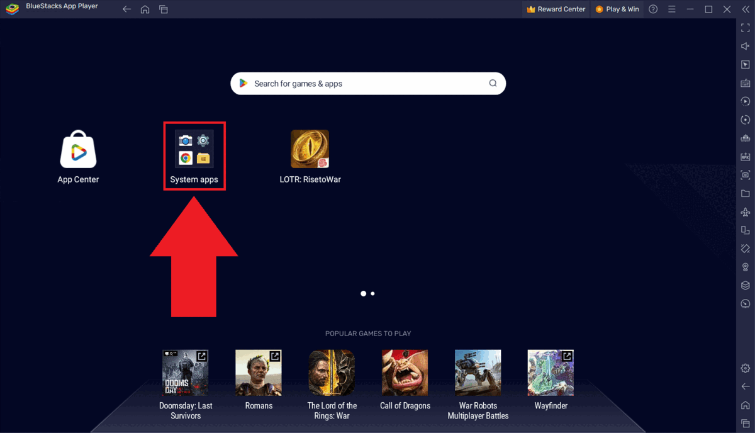
Task: Click the recent apps icon in side toolbar
Action: tap(746, 423)
